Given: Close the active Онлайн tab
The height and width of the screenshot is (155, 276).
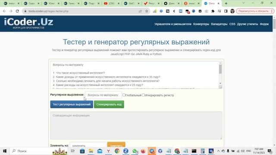Looking at the screenshot, I should coord(219,3).
